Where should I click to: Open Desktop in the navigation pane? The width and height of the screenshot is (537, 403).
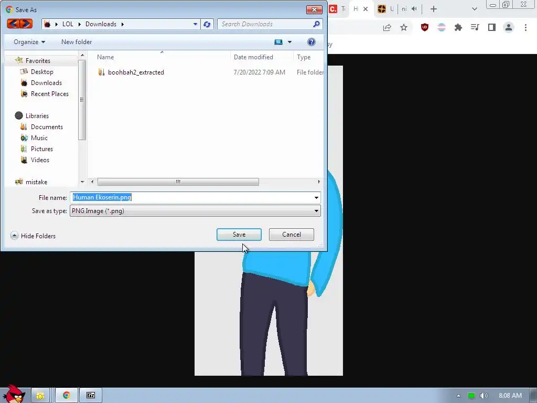click(x=42, y=71)
